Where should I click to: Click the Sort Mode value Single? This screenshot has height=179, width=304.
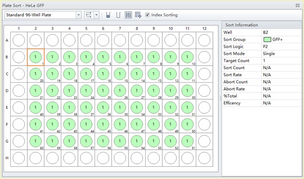point(269,54)
